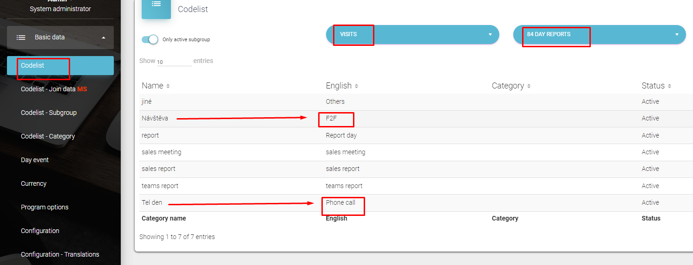Sort table by Name column arrows
The width and height of the screenshot is (693, 265).
click(x=168, y=86)
